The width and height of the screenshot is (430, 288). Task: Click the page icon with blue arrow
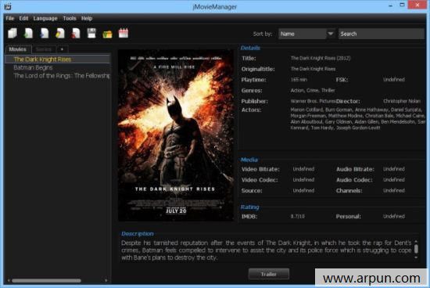[44, 33]
